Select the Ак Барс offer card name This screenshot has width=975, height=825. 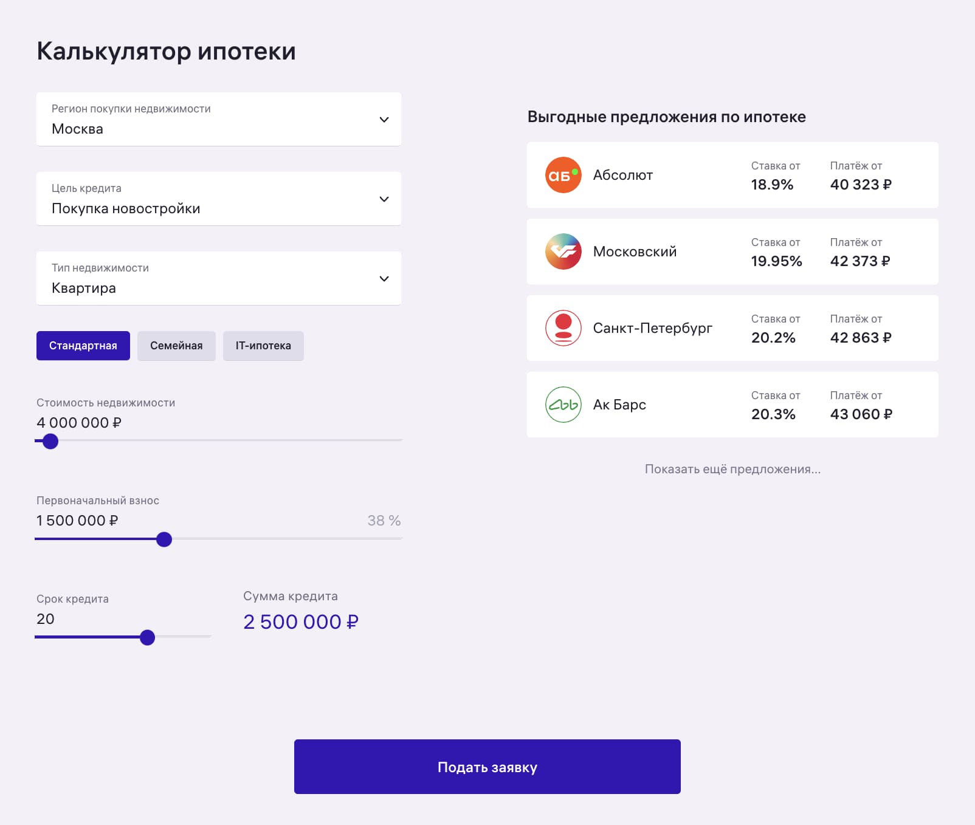click(x=619, y=405)
